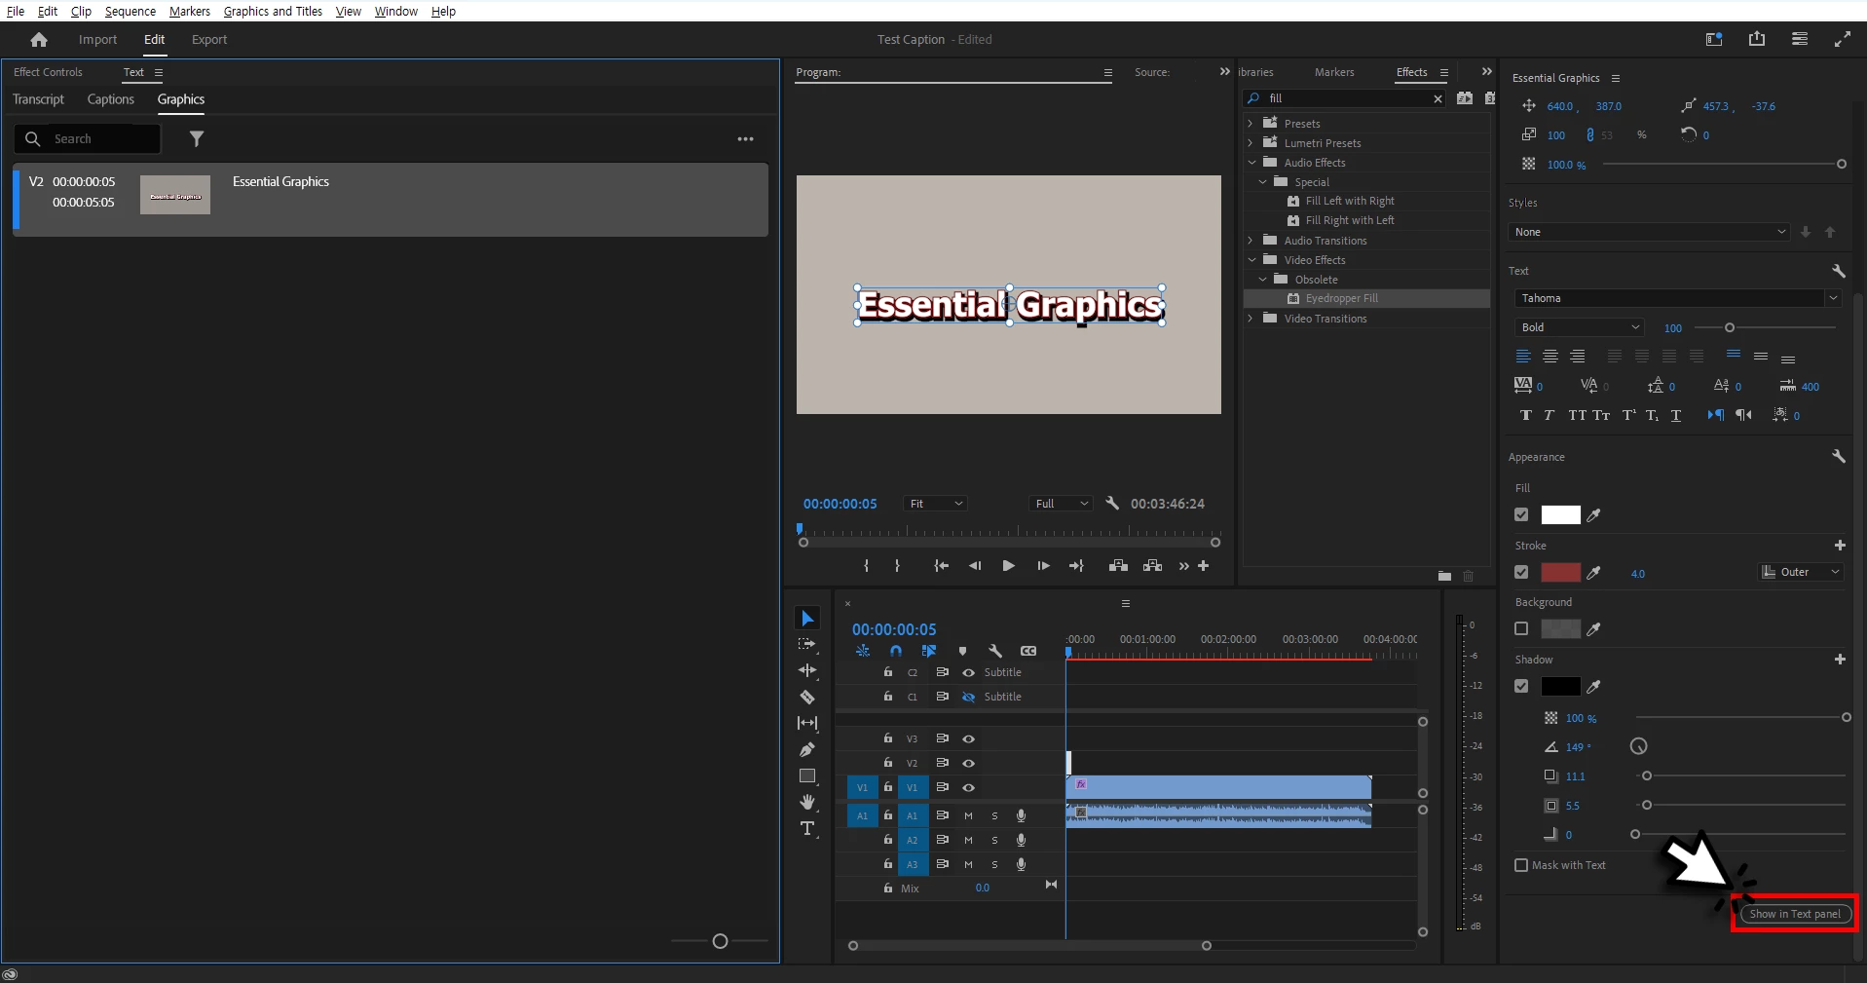The width and height of the screenshot is (1867, 983).
Task: Add another shadow with plus button
Action: tap(1840, 660)
